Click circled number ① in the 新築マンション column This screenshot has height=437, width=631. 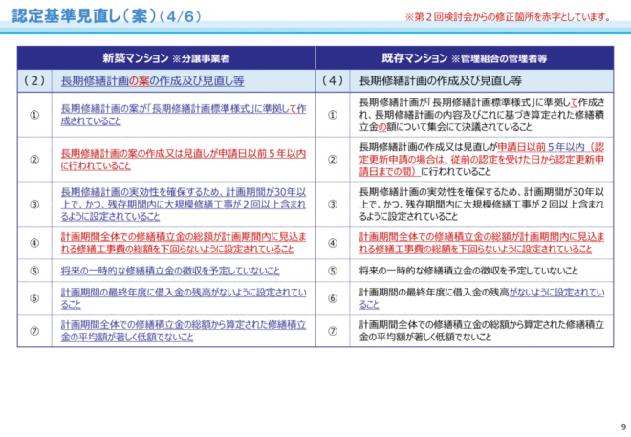tap(34, 116)
